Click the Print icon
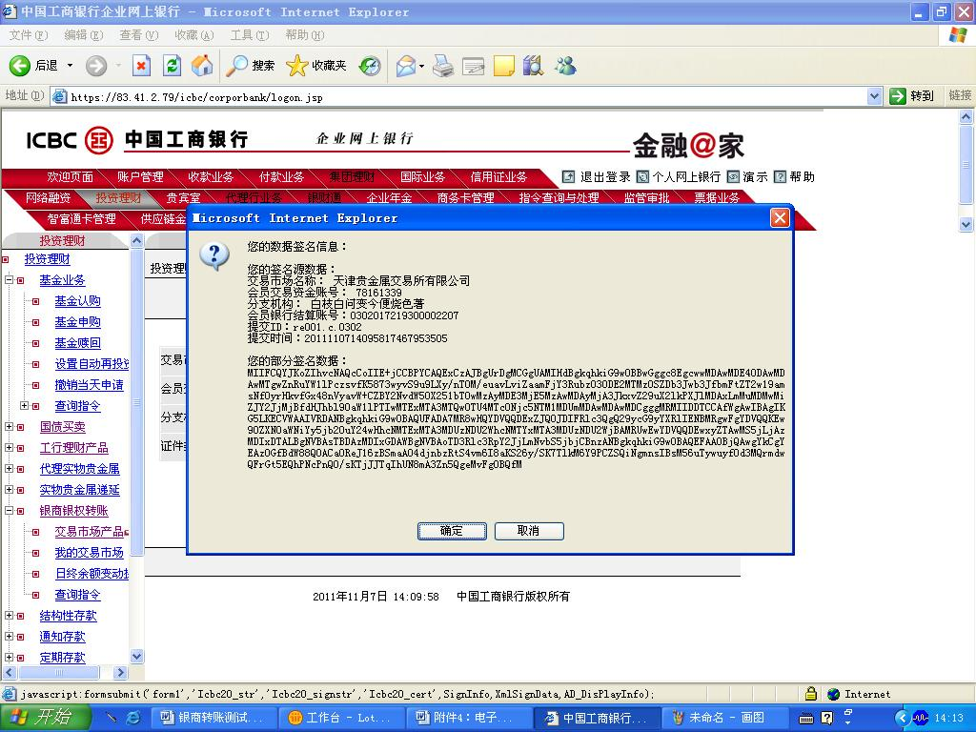Screen dimensions: 976x732 coord(443,66)
